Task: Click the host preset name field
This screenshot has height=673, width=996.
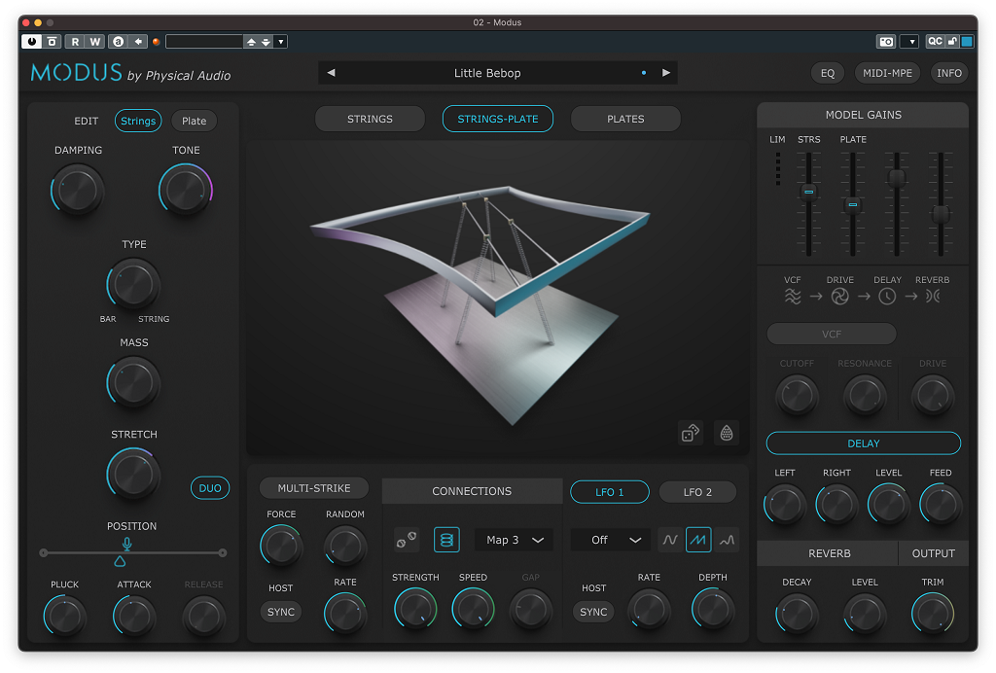Action: [x=204, y=41]
